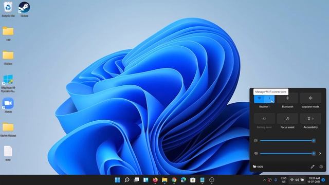Open Widgets from taskbar

point(146,180)
